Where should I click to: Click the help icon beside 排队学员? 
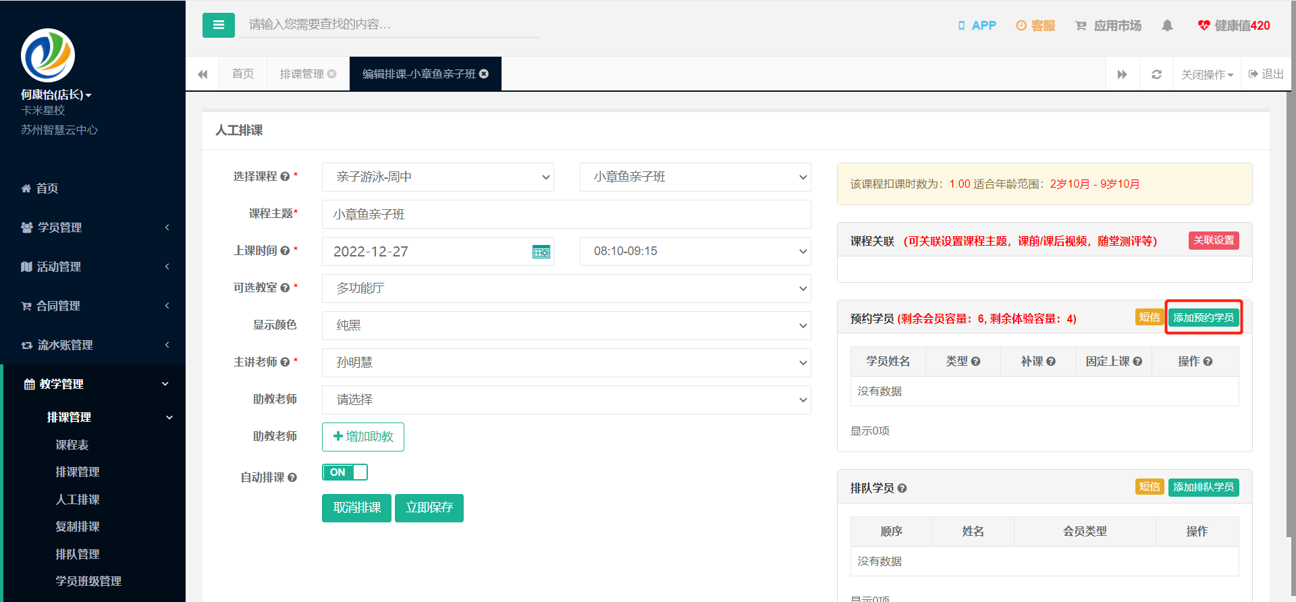point(902,488)
